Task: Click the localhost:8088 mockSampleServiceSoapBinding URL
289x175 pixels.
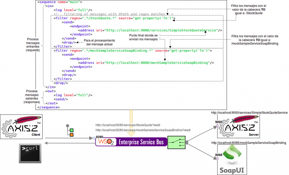Action: click(248, 143)
